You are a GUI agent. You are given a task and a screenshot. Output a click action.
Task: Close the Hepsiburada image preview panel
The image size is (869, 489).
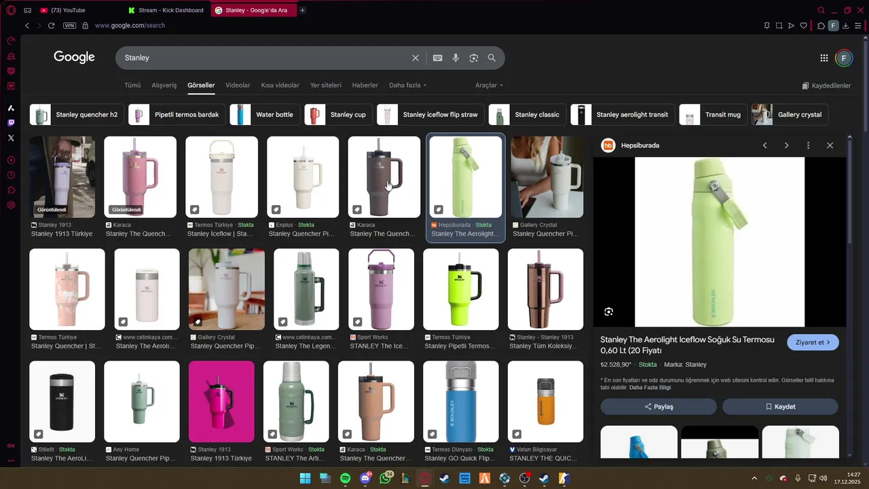830,145
